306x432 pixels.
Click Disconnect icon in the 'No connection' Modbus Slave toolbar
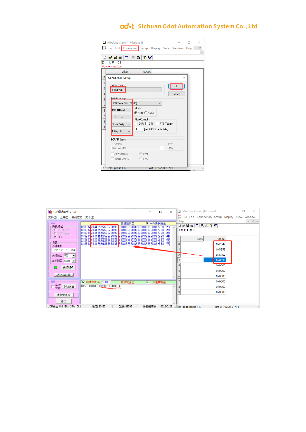138,57
